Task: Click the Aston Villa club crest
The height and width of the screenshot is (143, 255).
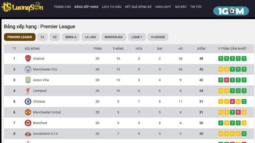Action: pyautogui.click(x=28, y=80)
